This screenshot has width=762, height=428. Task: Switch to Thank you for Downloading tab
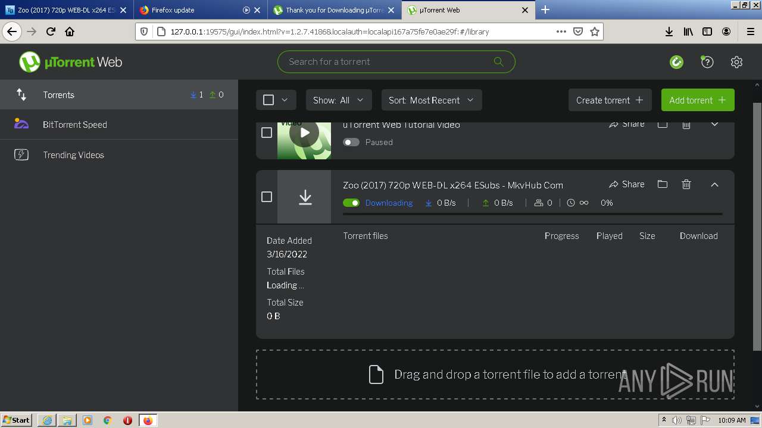tap(335, 10)
